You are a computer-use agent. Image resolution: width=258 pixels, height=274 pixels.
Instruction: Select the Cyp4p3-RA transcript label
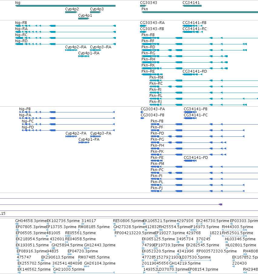coord(101,47)
